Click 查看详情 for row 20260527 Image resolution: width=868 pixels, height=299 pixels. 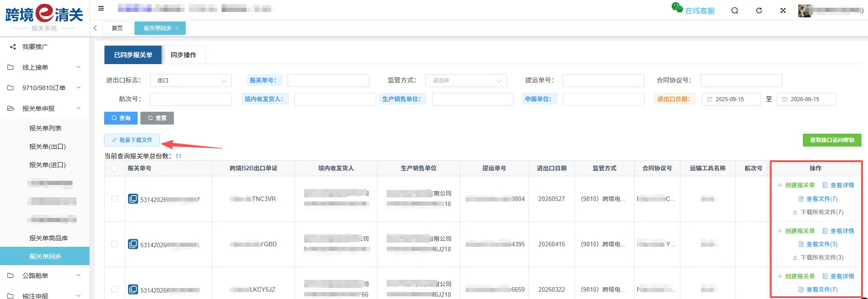pyautogui.click(x=838, y=185)
